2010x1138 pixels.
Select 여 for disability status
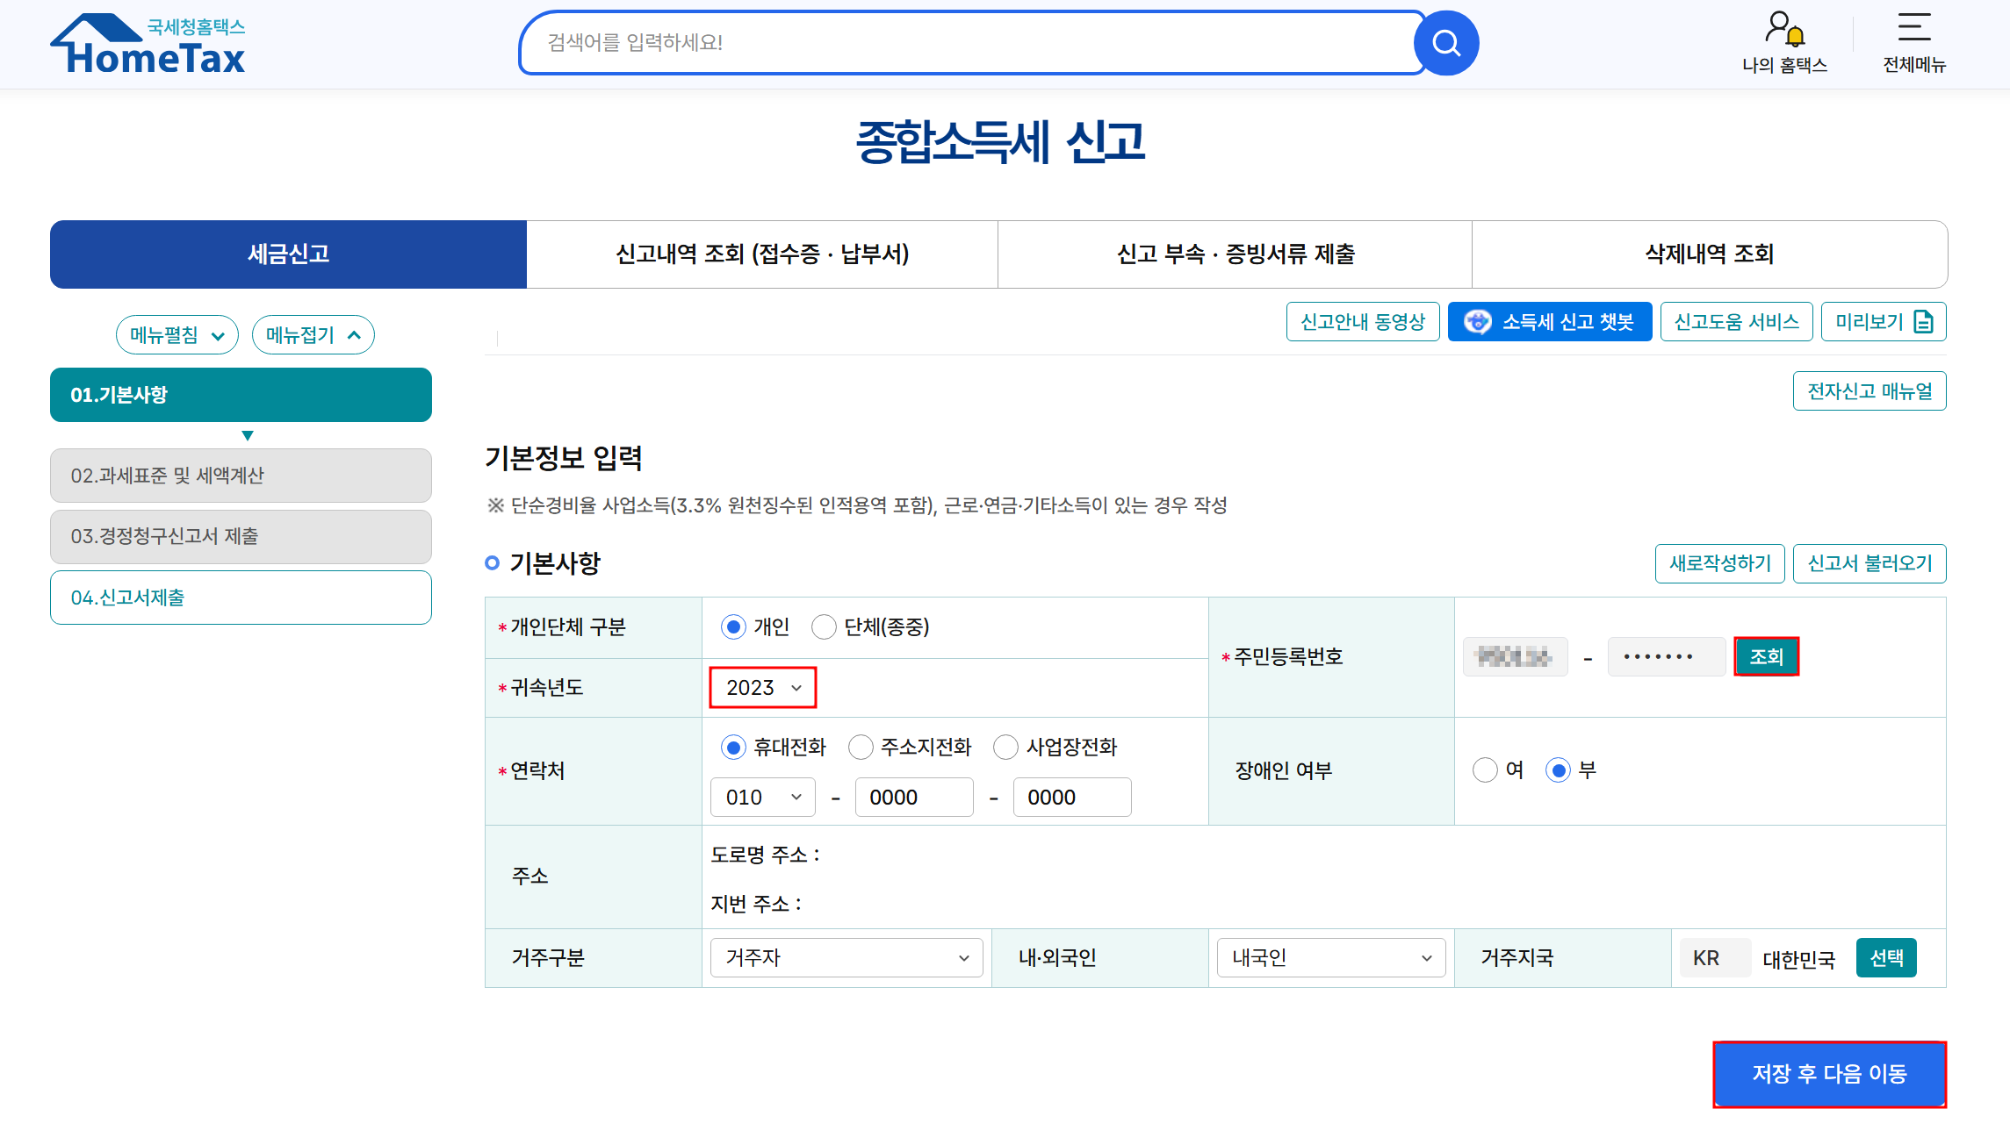(x=1485, y=770)
